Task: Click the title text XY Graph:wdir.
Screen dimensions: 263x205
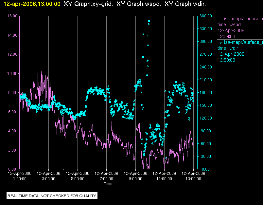Action: point(185,4)
